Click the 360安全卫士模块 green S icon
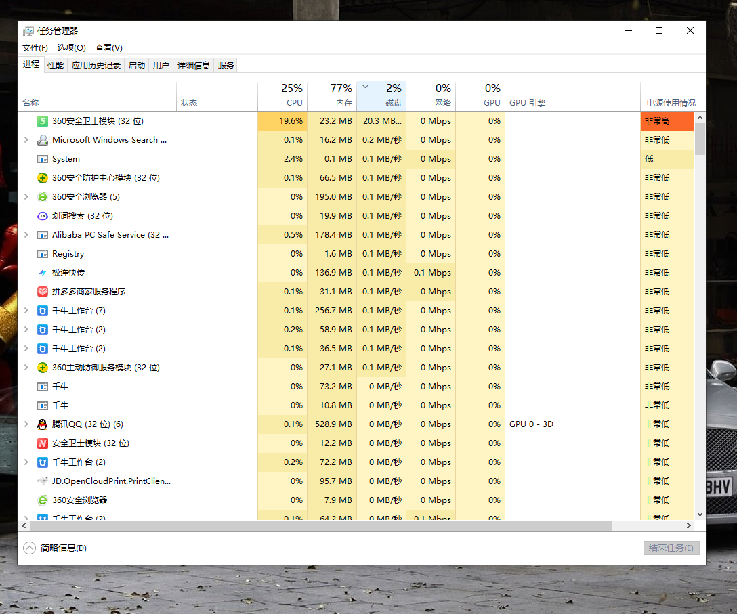Screen dimensions: 737x614 point(42,121)
